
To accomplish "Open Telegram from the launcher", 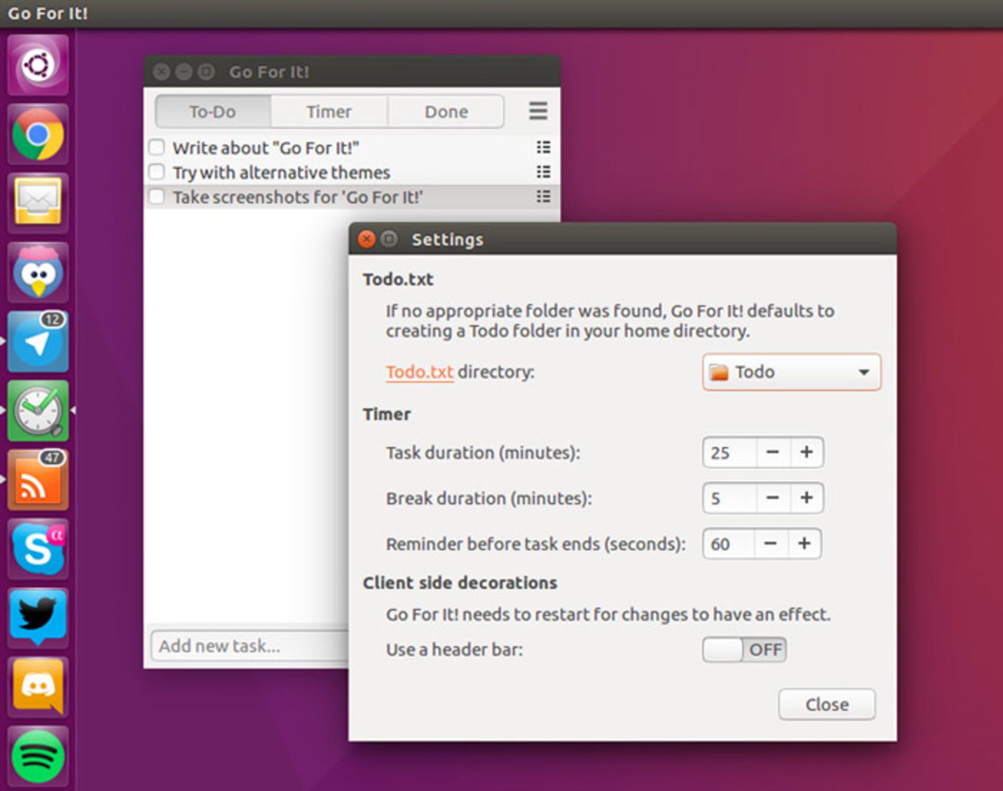I will tap(38, 341).
